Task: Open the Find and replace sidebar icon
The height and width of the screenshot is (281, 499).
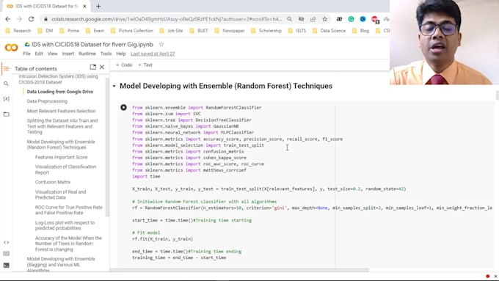Action: (6, 84)
